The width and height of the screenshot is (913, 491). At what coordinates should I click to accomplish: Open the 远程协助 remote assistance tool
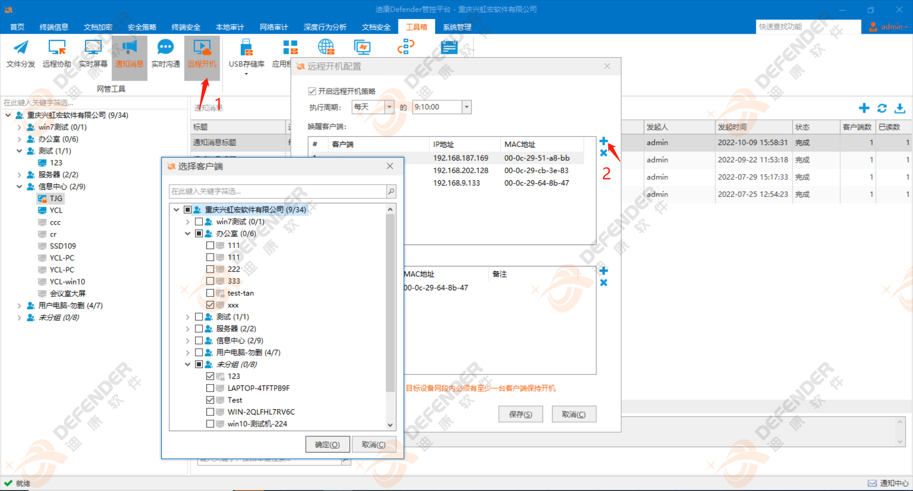tap(57, 54)
